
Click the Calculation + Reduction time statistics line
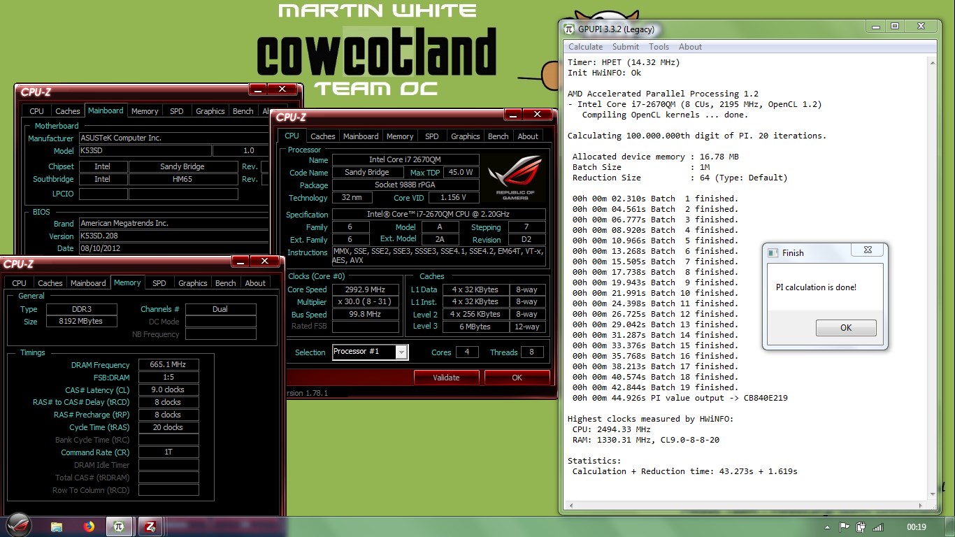pyautogui.click(x=685, y=471)
